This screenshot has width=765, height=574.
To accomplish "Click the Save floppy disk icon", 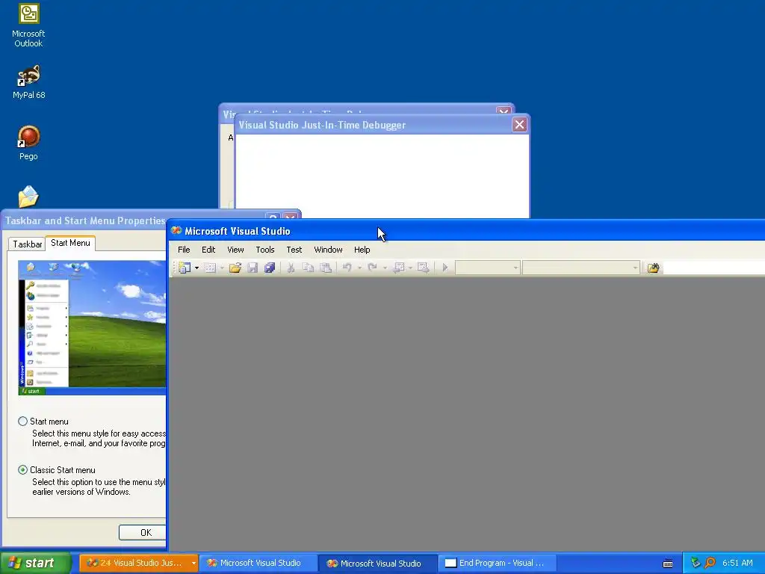I will pos(253,268).
